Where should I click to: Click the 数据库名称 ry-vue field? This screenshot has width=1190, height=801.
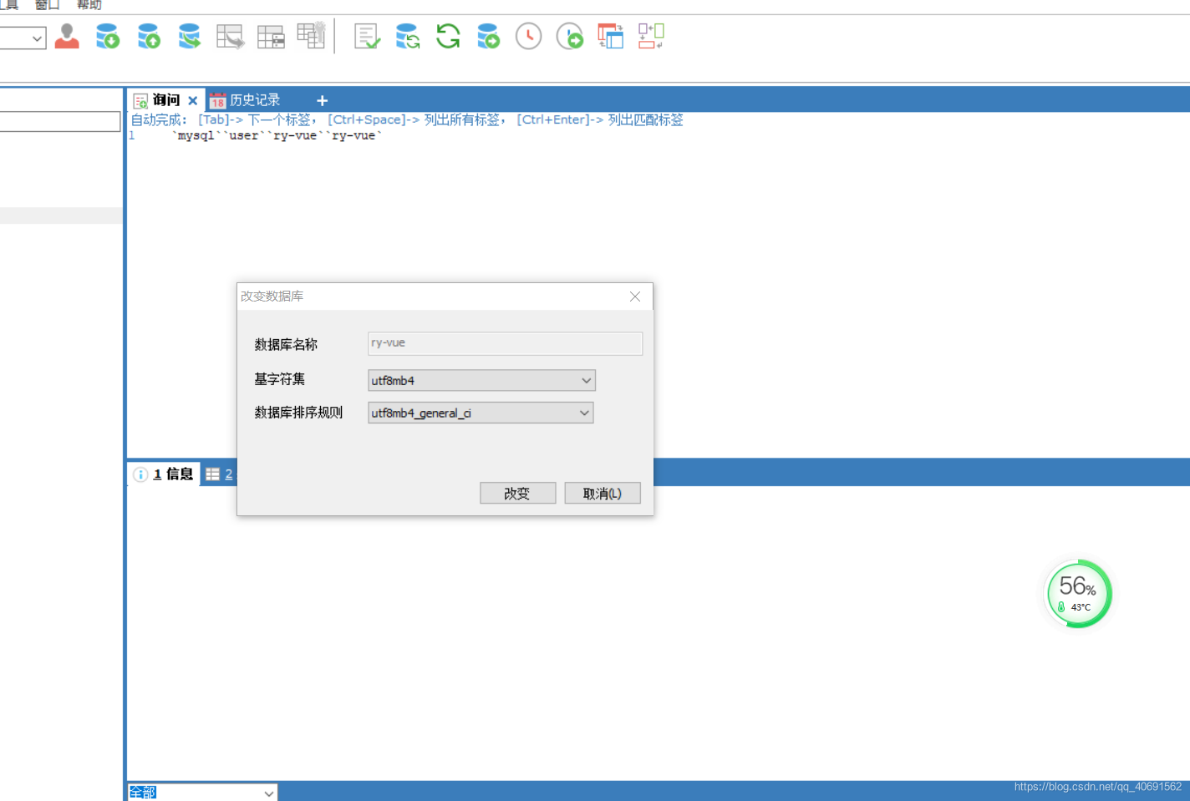[505, 343]
